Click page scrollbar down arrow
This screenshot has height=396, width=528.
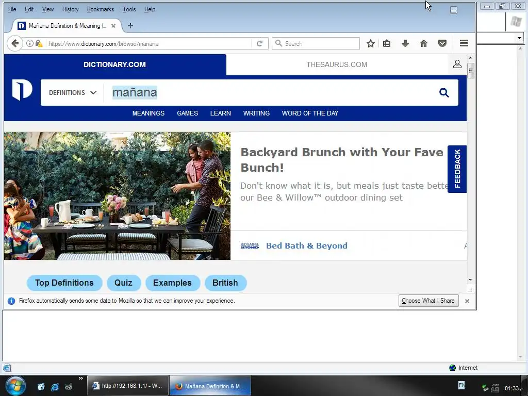471,280
